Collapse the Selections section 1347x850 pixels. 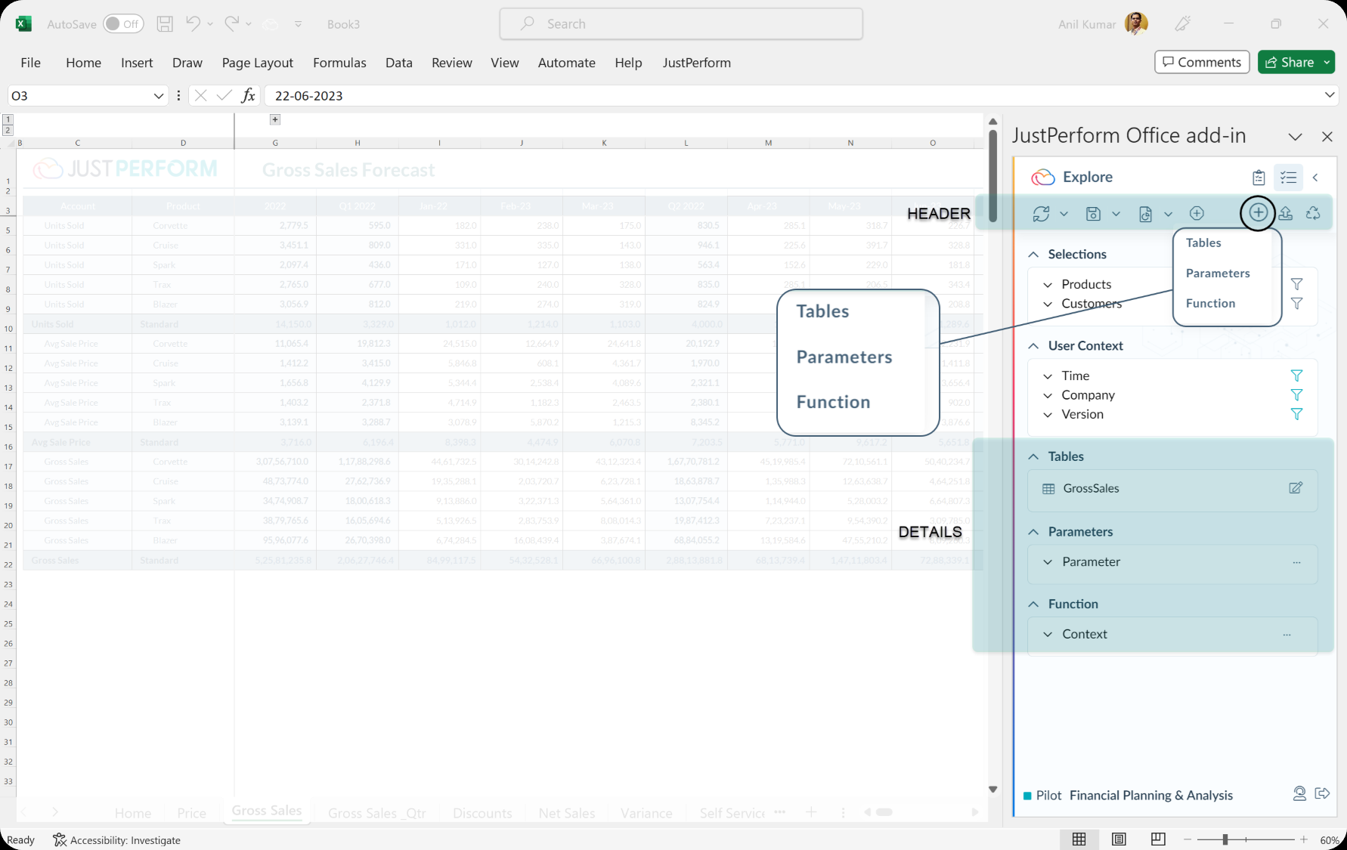(1034, 254)
